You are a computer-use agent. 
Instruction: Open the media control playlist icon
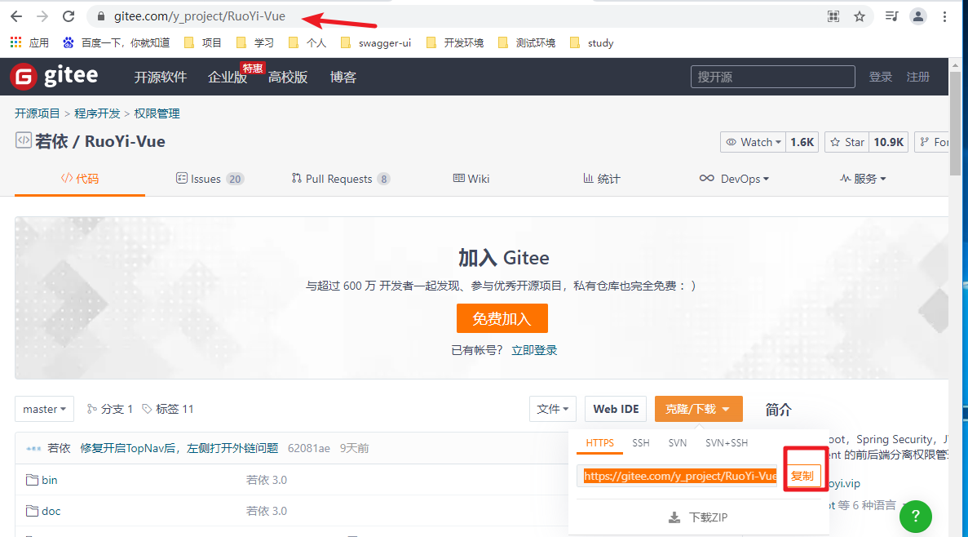click(891, 16)
